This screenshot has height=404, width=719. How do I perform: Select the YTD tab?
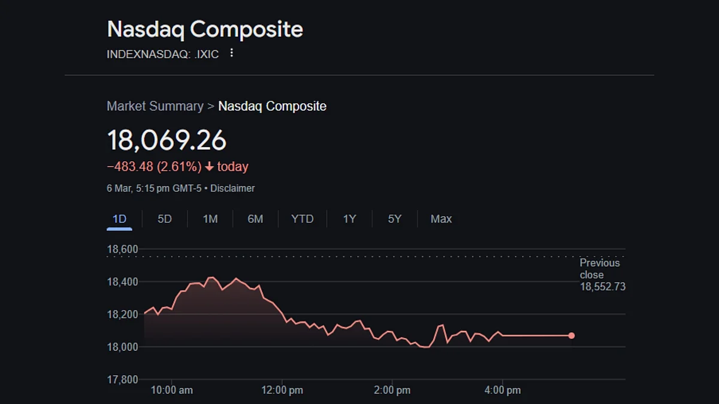click(x=303, y=219)
